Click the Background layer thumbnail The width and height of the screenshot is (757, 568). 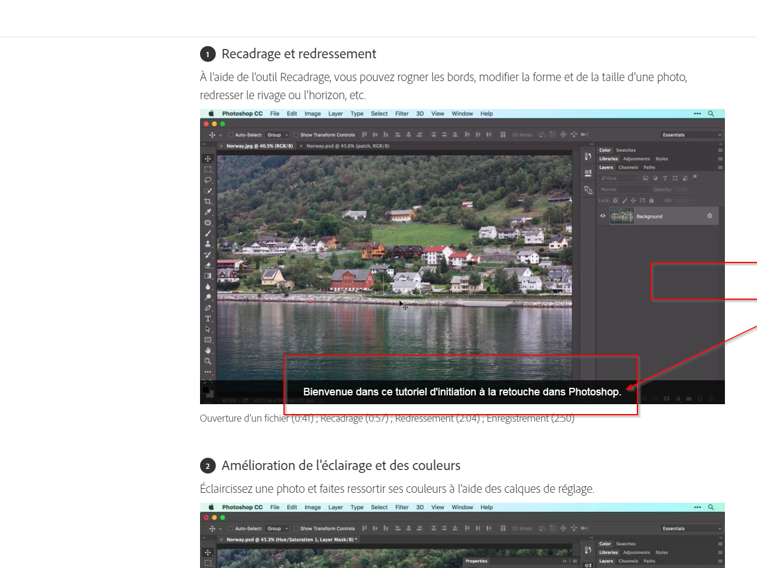coord(622,216)
